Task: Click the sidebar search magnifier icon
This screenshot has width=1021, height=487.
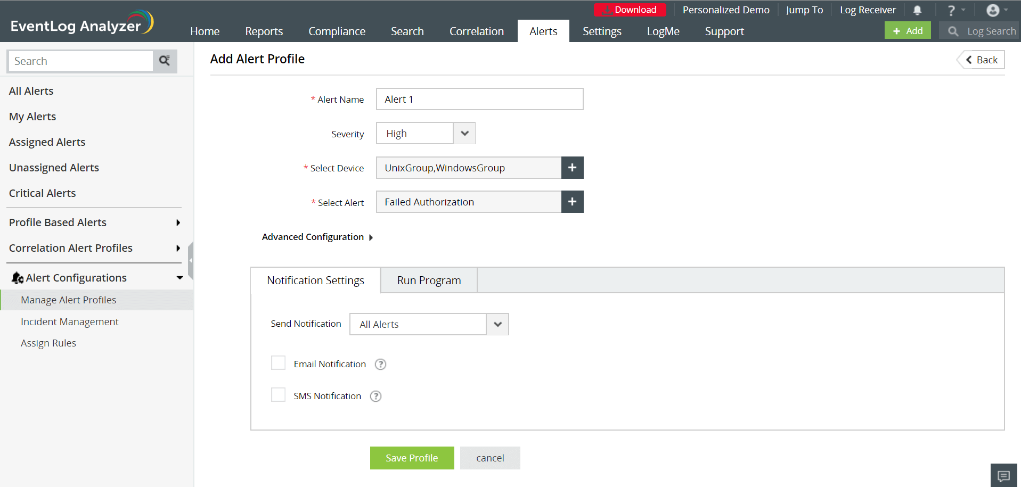Action: point(165,61)
